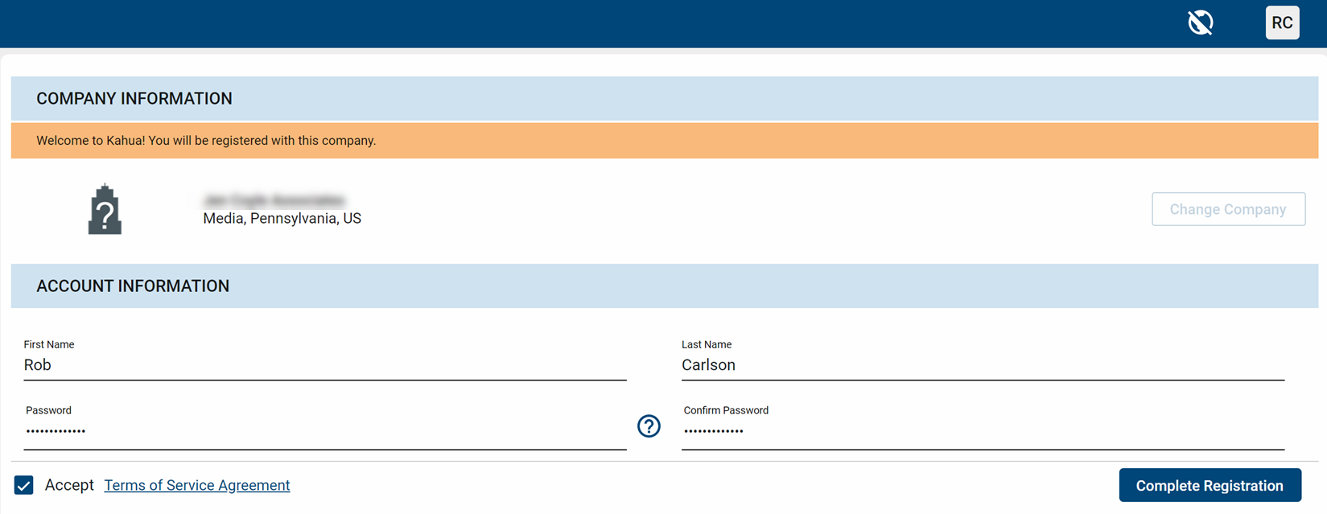Open the RC user profile avatar
This screenshot has height=514, width=1327.
pos(1281,23)
